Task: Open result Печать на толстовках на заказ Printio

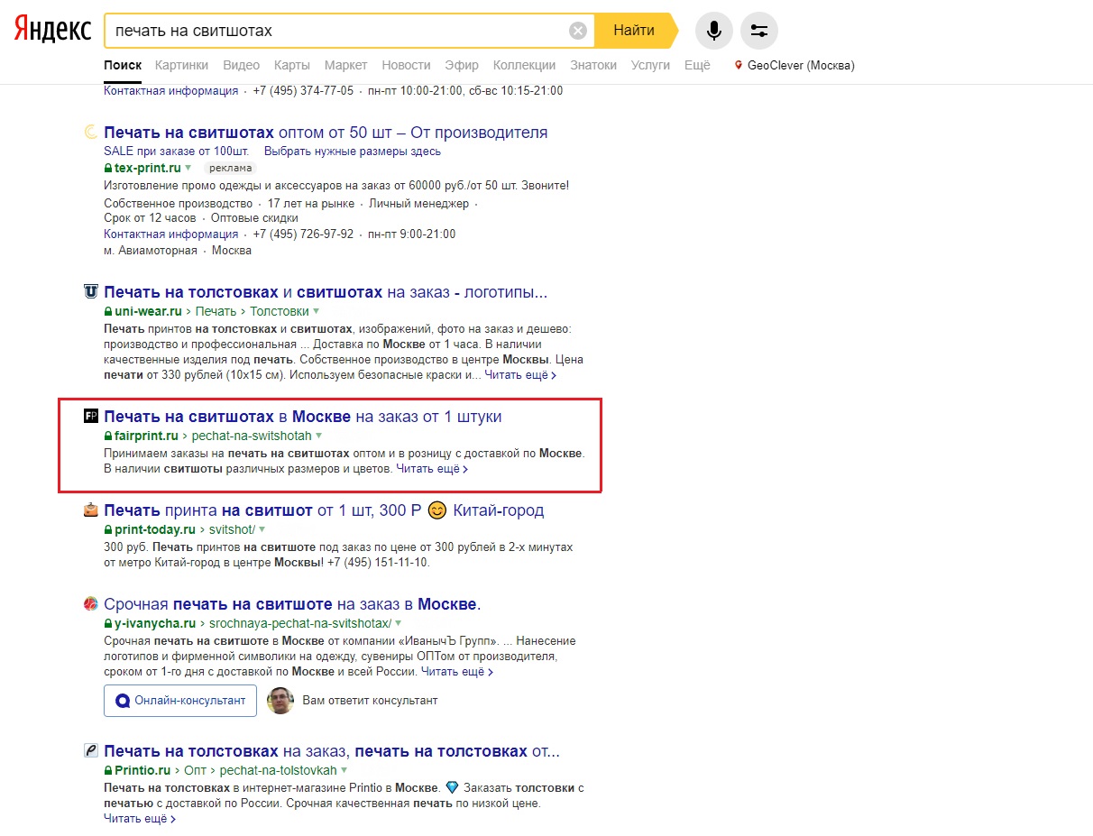Action: click(332, 751)
